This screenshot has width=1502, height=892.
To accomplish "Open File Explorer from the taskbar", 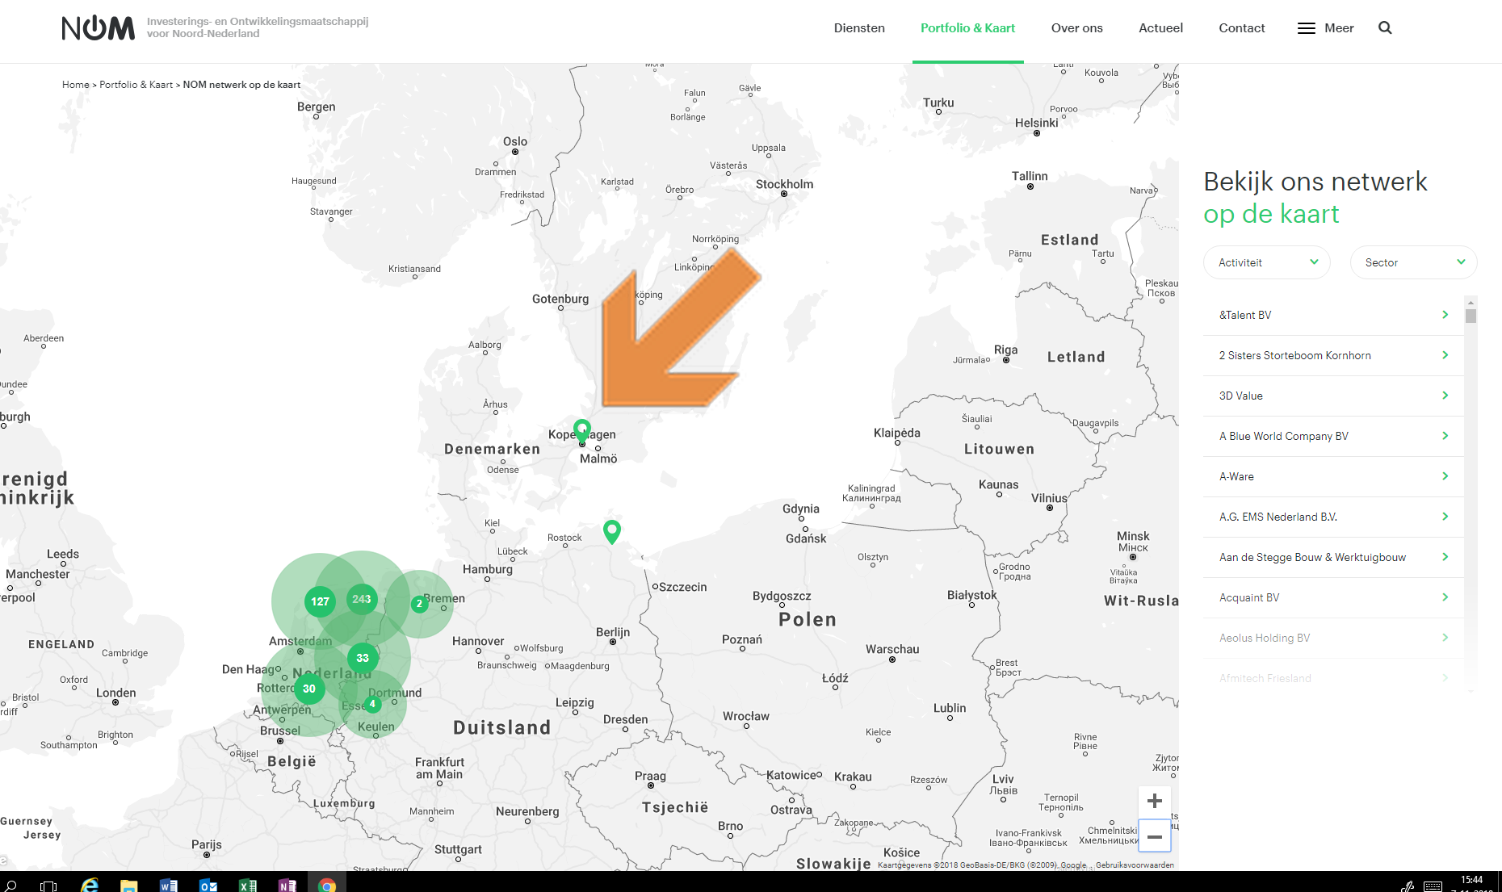I will 129,886.
